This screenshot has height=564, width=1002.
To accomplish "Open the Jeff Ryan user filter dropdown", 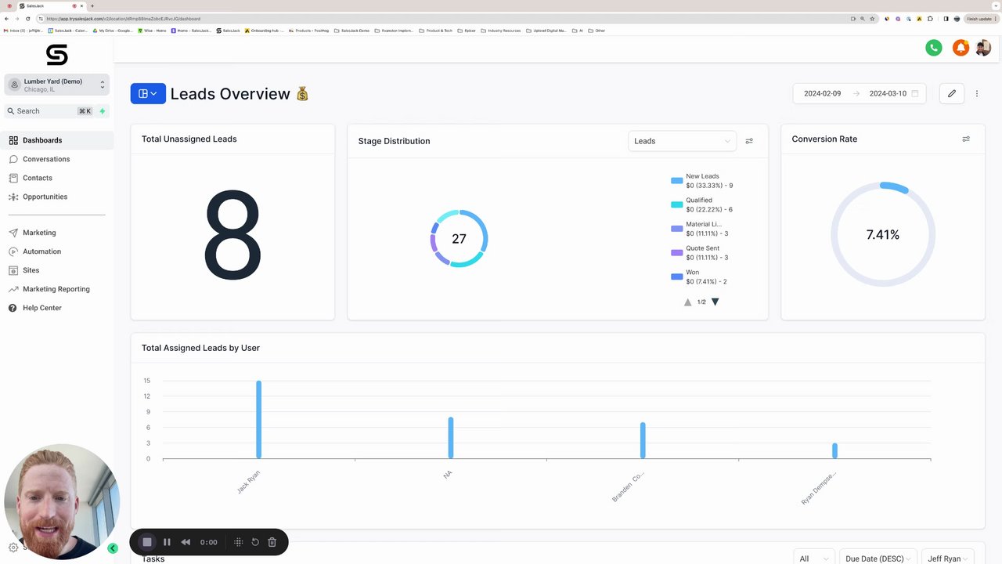I will click(948, 558).
